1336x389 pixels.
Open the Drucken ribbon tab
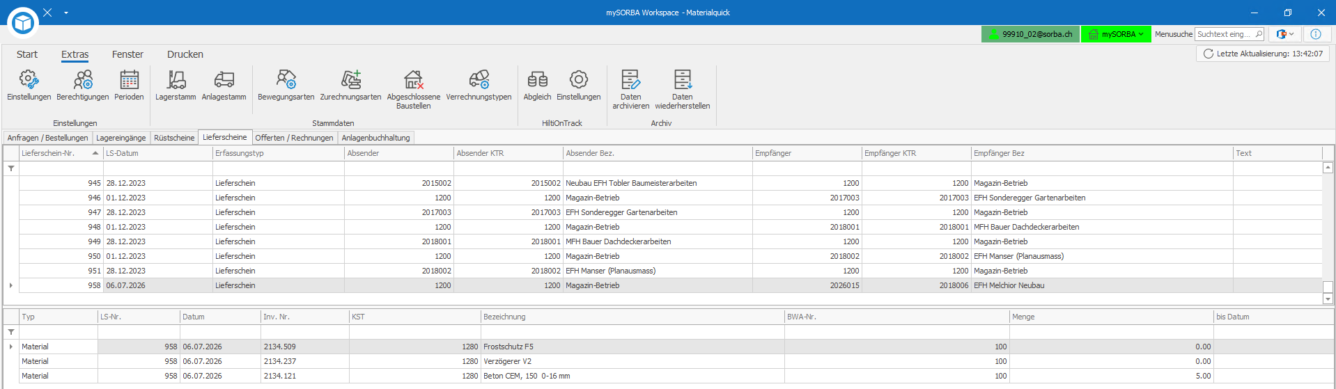tap(185, 54)
